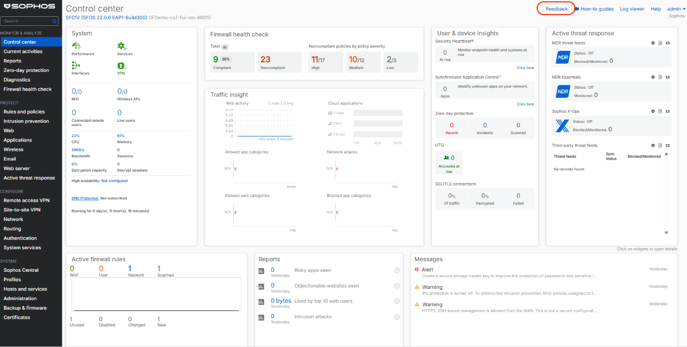Open the Services gear icon in System

click(x=121, y=46)
